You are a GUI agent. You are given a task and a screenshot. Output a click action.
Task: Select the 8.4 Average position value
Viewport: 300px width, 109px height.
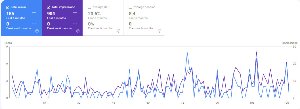[x=132, y=14]
